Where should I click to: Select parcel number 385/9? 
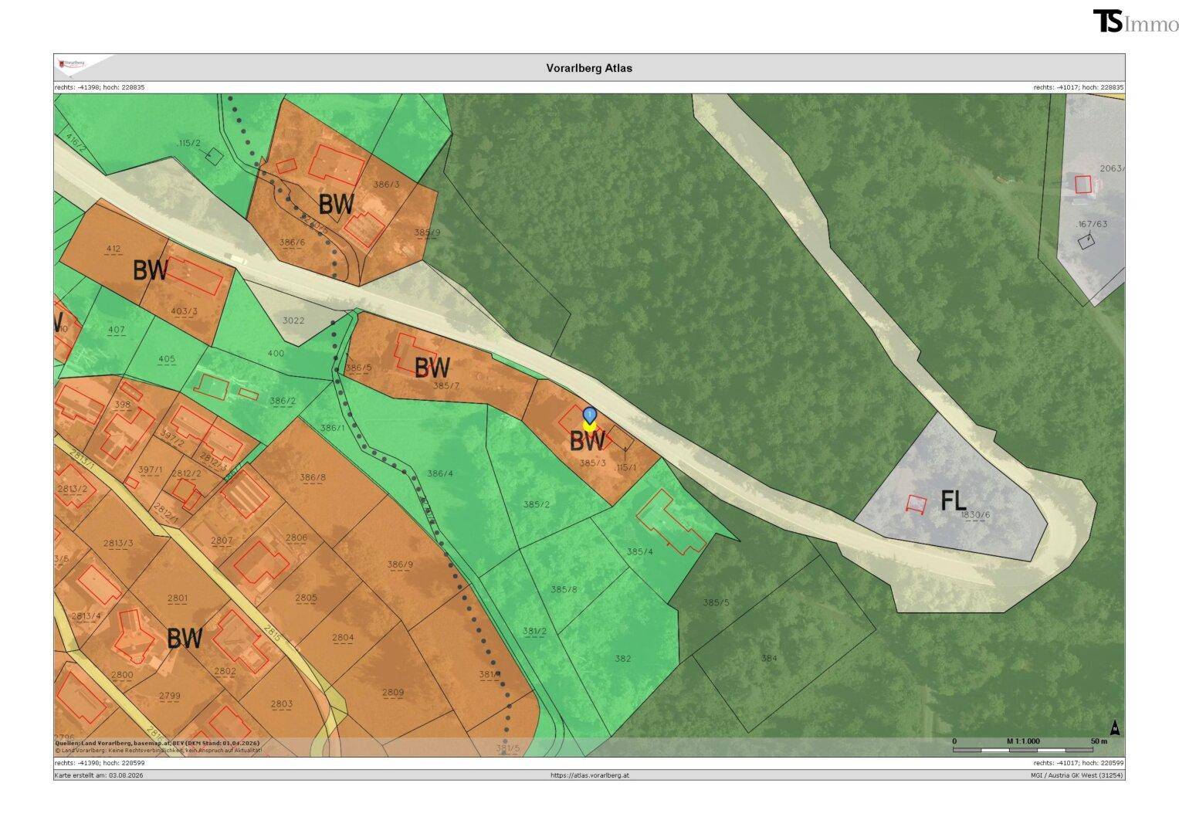tap(427, 232)
